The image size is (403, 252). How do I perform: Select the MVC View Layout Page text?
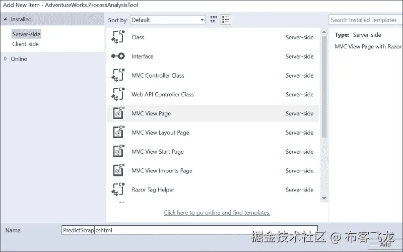(x=160, y=133)
